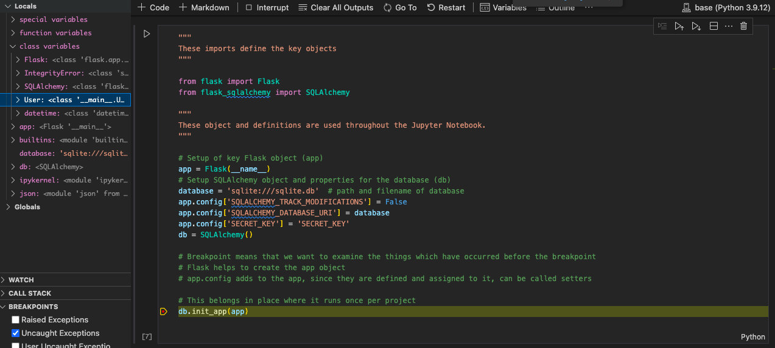The image size is (775, 348).
Task: Run the notebook cell with play icon
Action: (147, 34)
